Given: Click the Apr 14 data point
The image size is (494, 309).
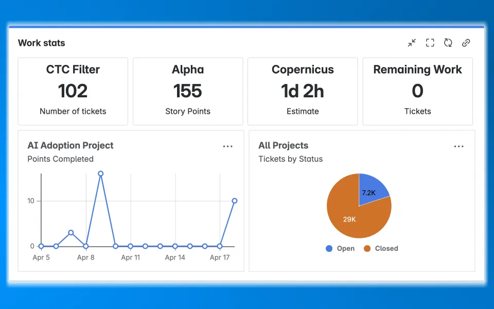Looking at the screenshot, I should point(175,246).
